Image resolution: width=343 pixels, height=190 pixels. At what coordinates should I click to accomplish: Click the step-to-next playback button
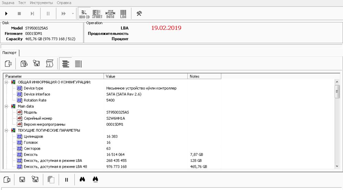(x=32, y=14)
